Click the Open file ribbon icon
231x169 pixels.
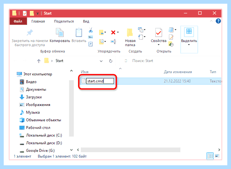[x=171, y=30]
